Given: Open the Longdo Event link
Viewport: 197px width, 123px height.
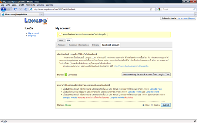Looking at the screenshot, I should [152, 92].
